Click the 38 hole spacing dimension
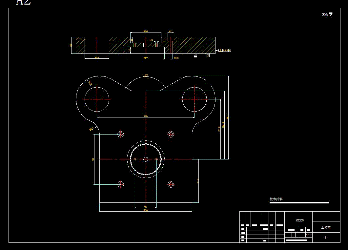Screen dimensions: 348x250 (x=146, y=207)
